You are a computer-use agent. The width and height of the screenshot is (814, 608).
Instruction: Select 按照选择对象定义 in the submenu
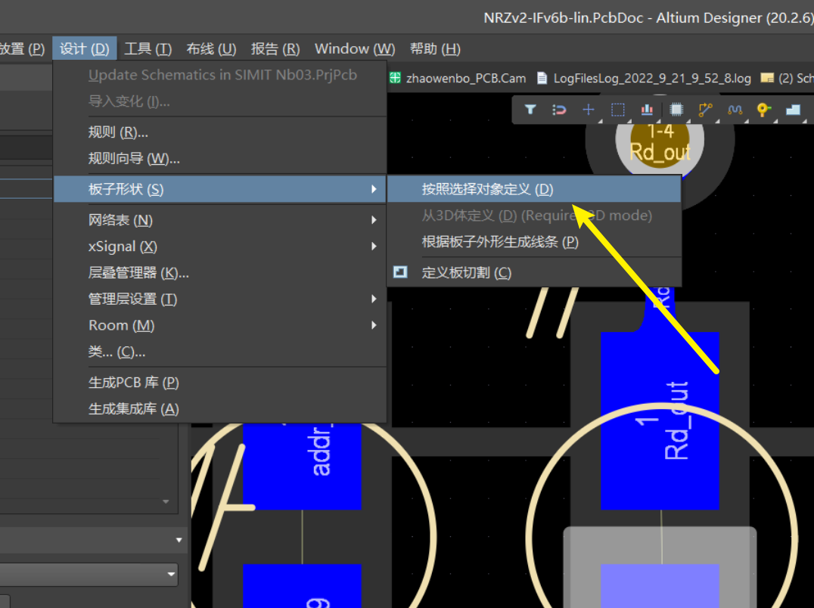(488, 189)
